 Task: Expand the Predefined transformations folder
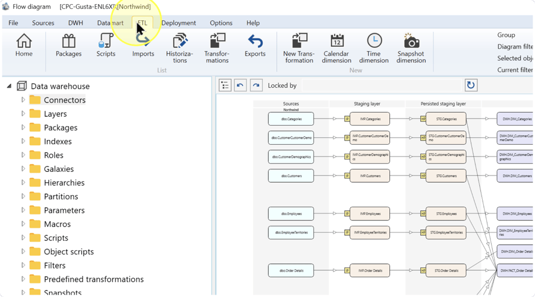point(23,279)
